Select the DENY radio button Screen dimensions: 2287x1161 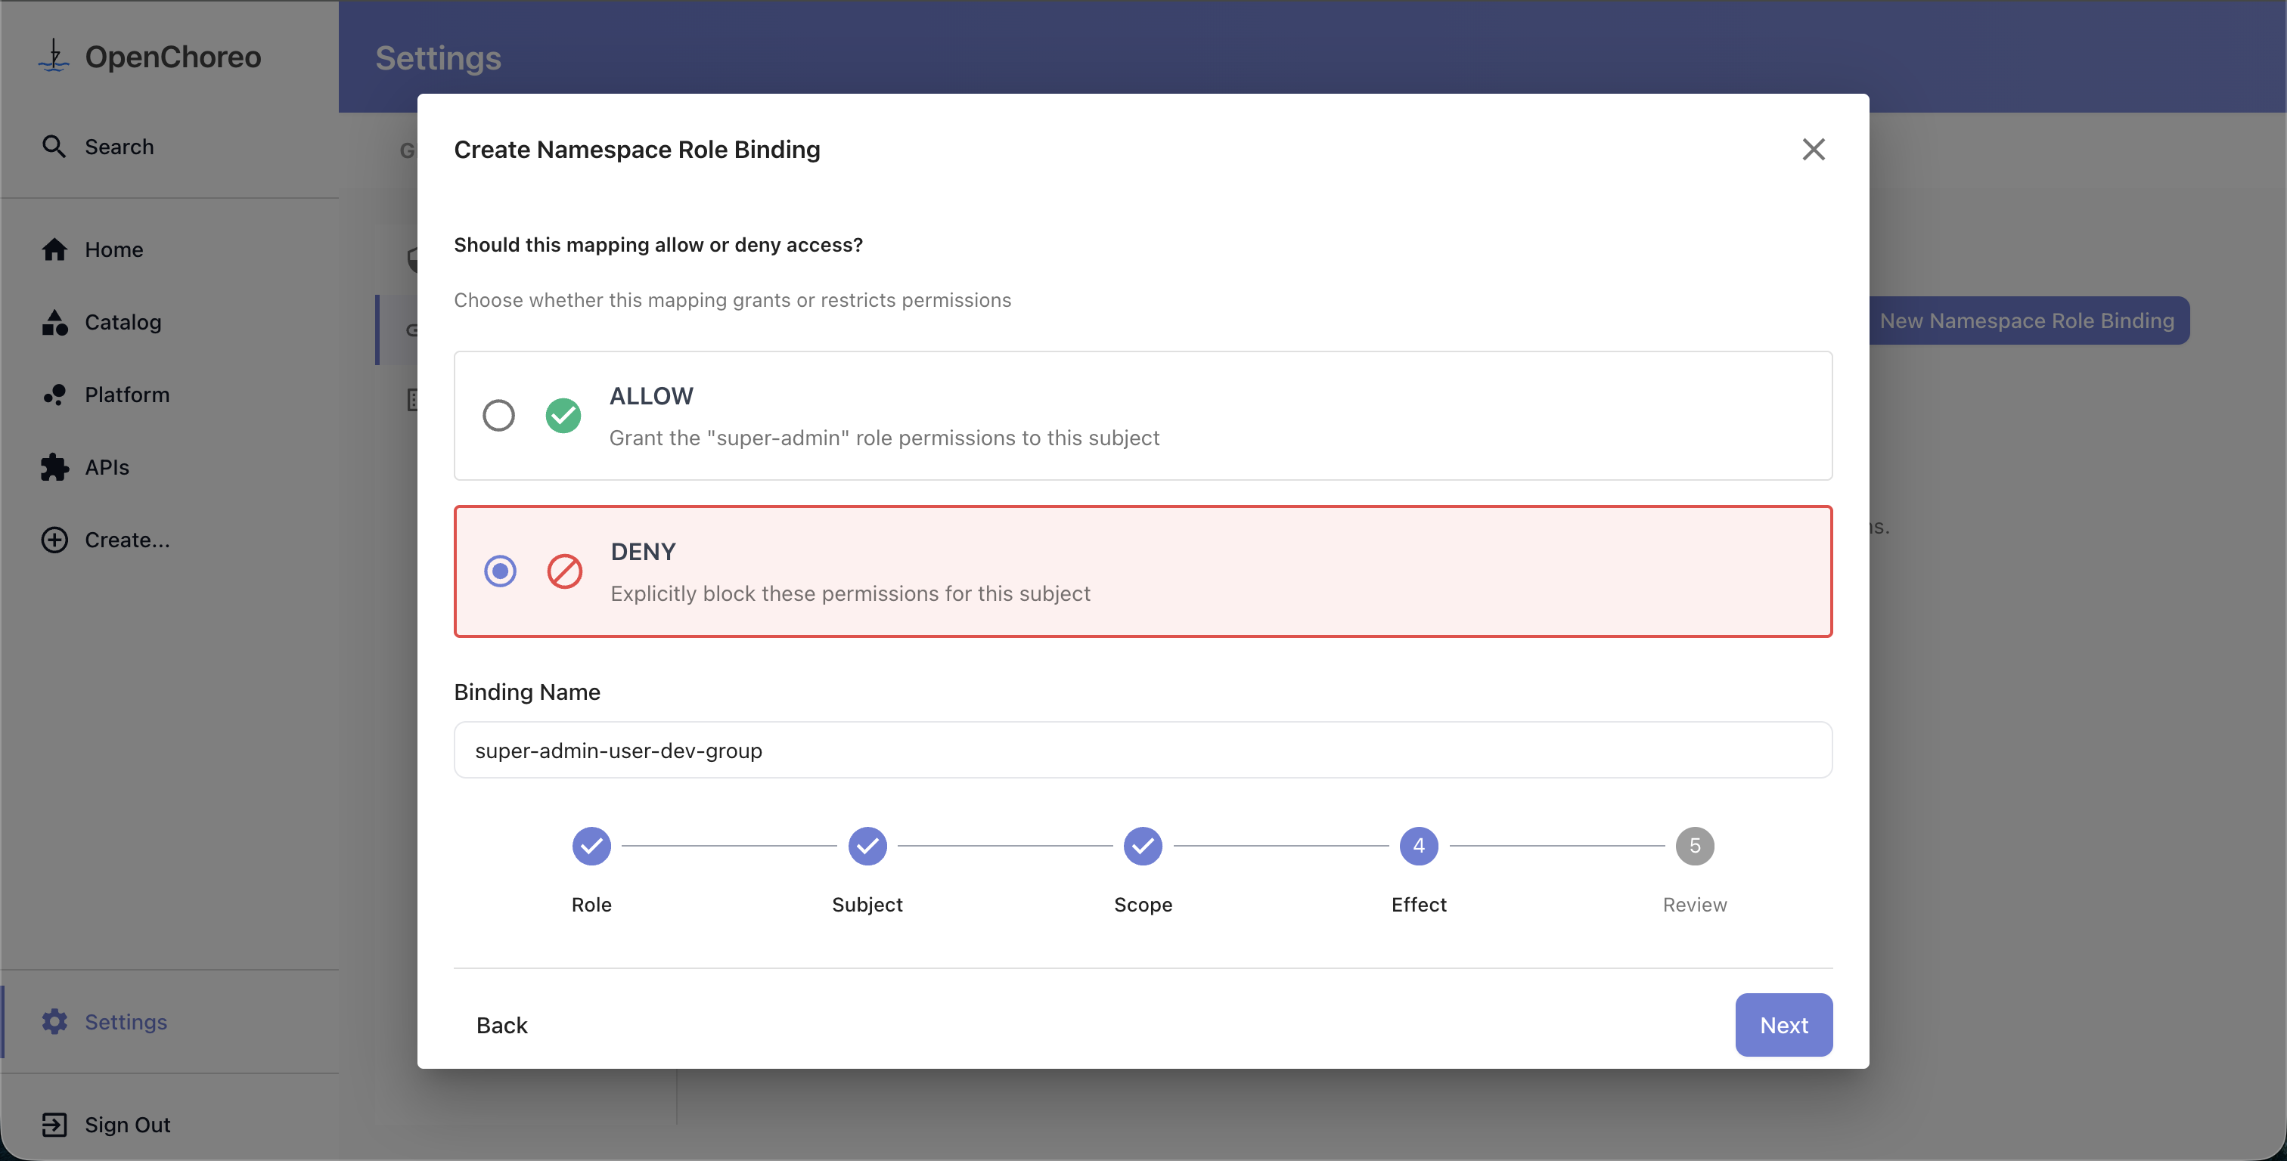coord(500,571)
